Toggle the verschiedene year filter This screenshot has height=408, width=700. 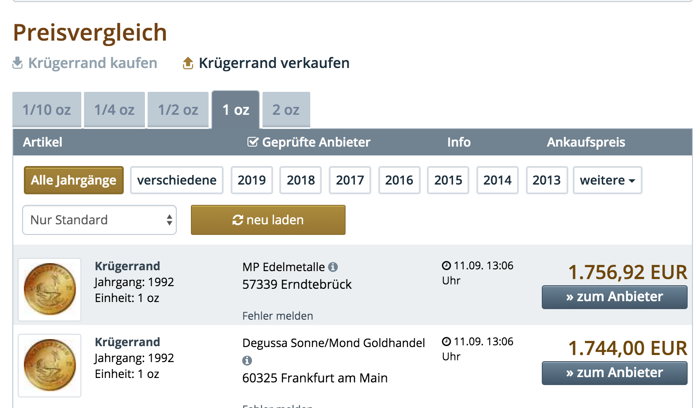(x=177, y=180)
